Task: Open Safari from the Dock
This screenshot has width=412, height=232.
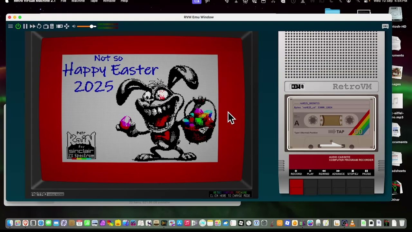Action: point(41,223)
